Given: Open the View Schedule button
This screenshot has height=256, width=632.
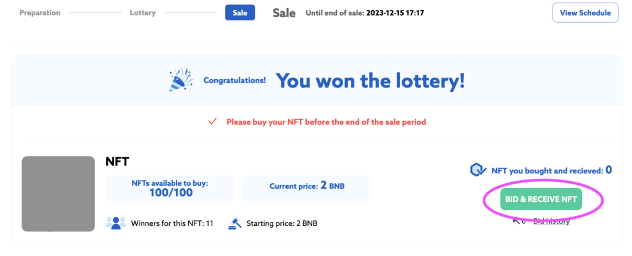Looking at the screenshot, I should [x=585, y=12].
